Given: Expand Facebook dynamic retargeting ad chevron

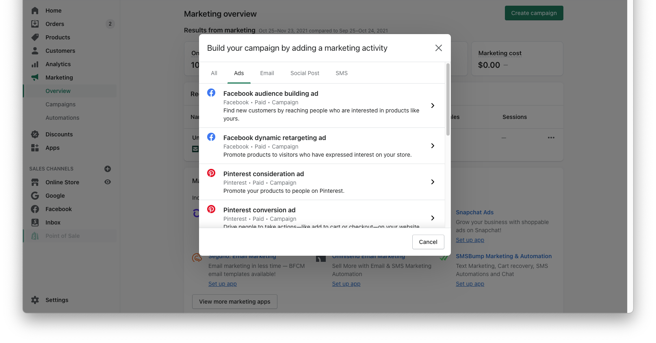Looking at the screenshot, I should coord(433,146).
